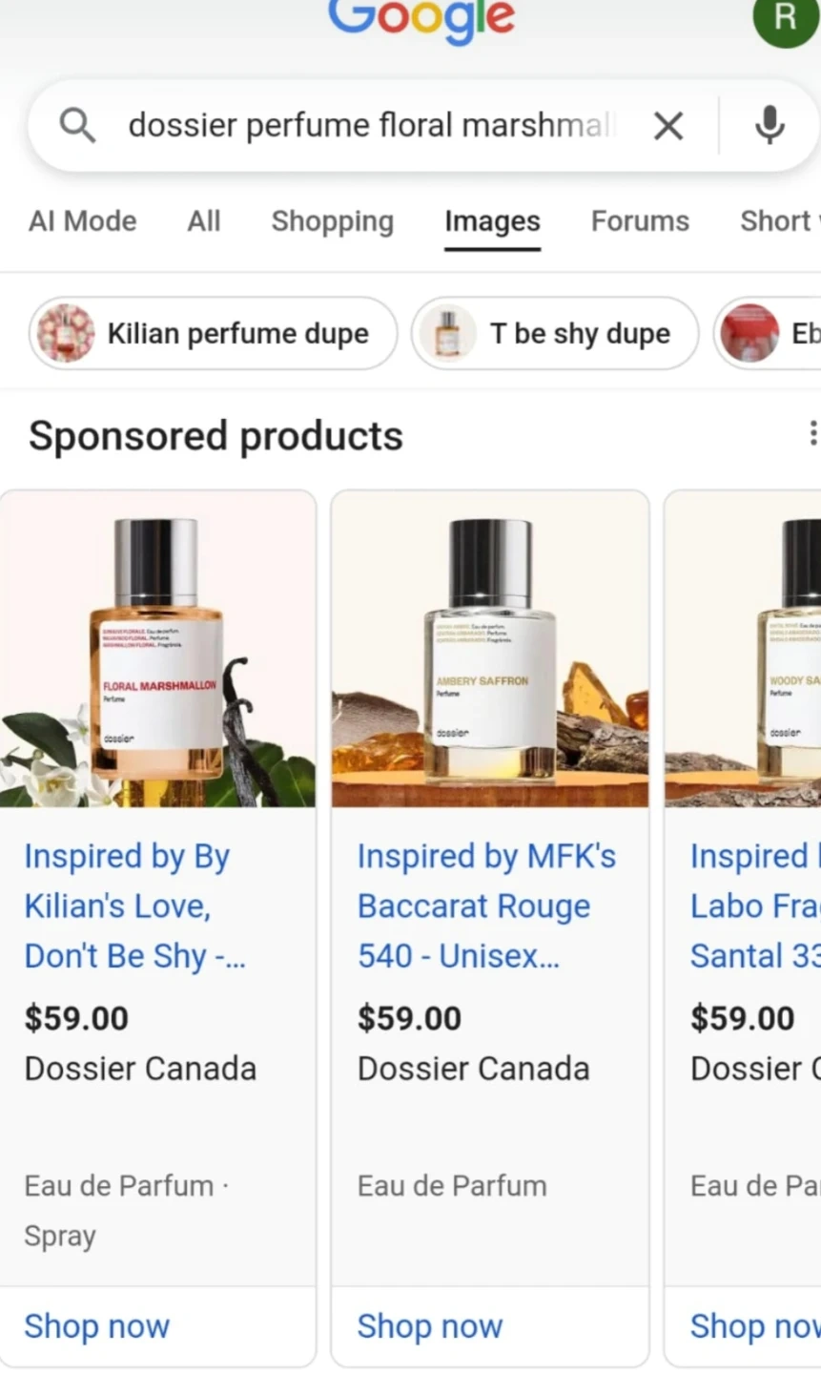The width and height of the screenshot is (821, 1374).
Task: Open the MFK's Baccarat Rouge 540 link
Action: pyautogui.click(x=486, y=906)
